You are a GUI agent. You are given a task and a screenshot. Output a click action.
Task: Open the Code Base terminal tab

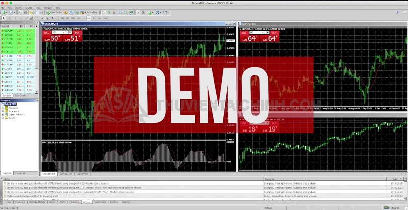pos(100,202)
